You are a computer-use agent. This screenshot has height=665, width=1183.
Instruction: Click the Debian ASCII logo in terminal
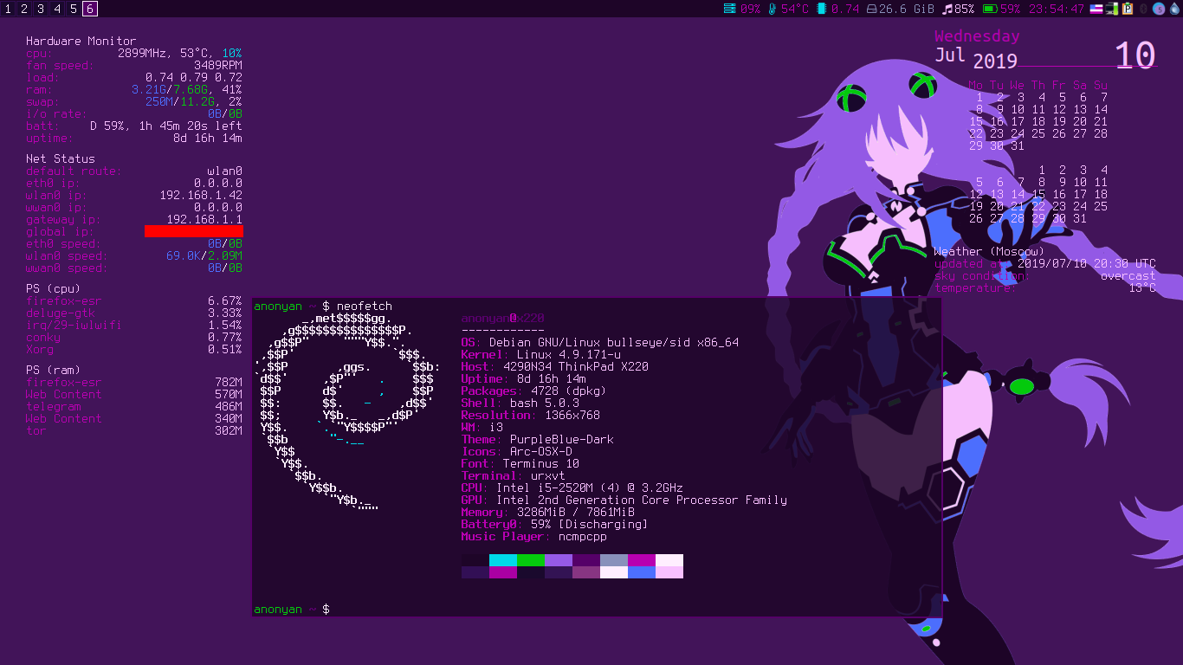[x=346, y=410]
